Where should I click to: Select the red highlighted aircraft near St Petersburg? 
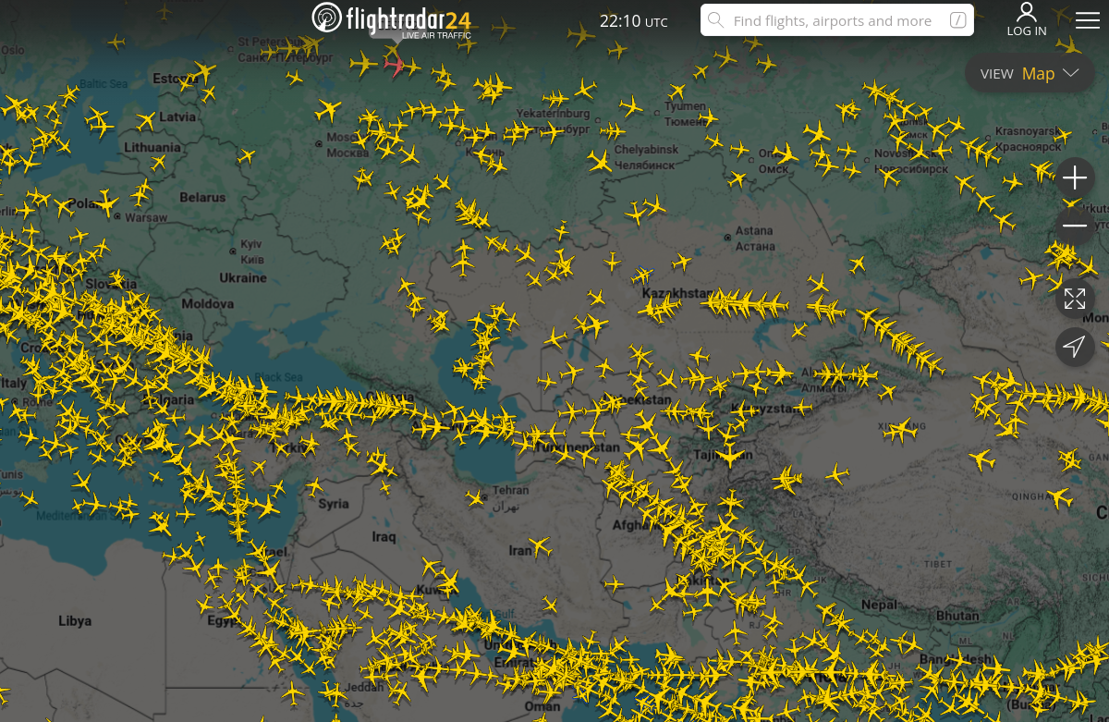point(392,65)
